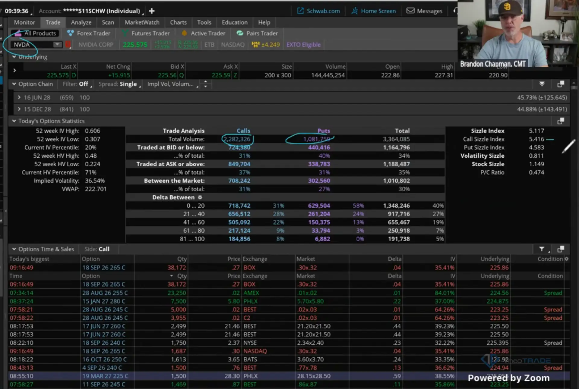Pop out Today's Options Statistics panel

click(561, 121)
